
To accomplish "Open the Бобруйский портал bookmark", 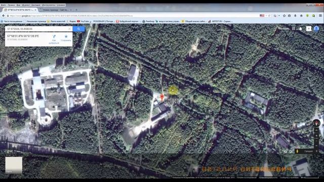I will (x=129, y=21).
